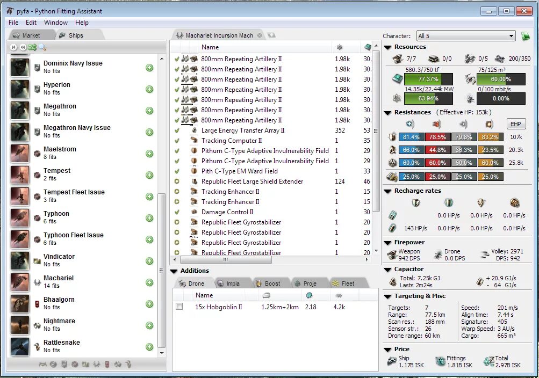Add new fit for Rattlesnake via green plus

[149, 347]
